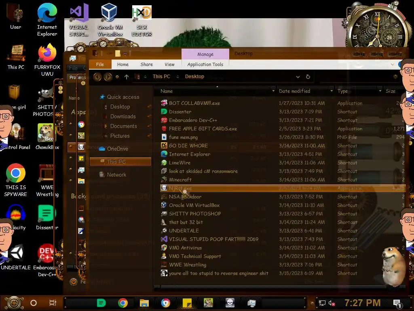Open the skull icon app on taskbar
414x311 pixels.
click(x=230, y=303)
